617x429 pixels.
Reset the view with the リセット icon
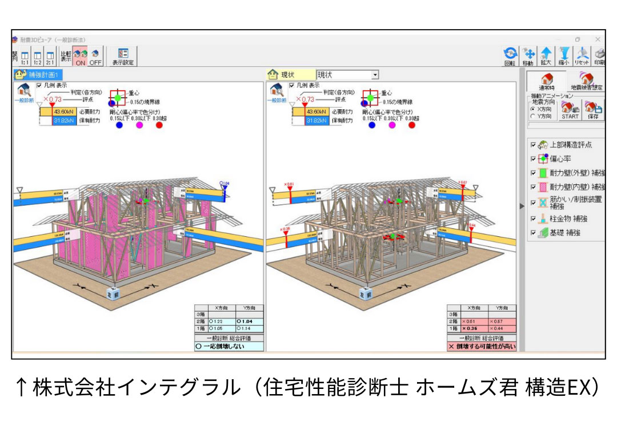click(582, 53)
